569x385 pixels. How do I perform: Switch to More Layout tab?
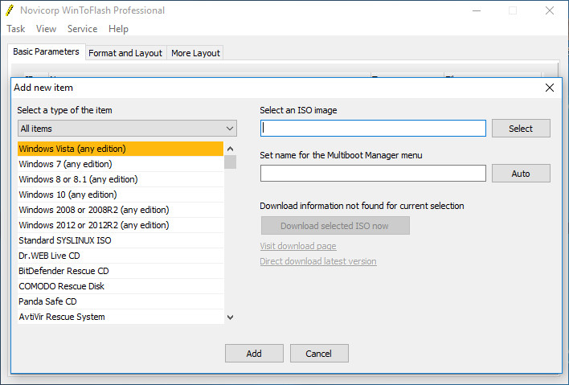[195, 53]
